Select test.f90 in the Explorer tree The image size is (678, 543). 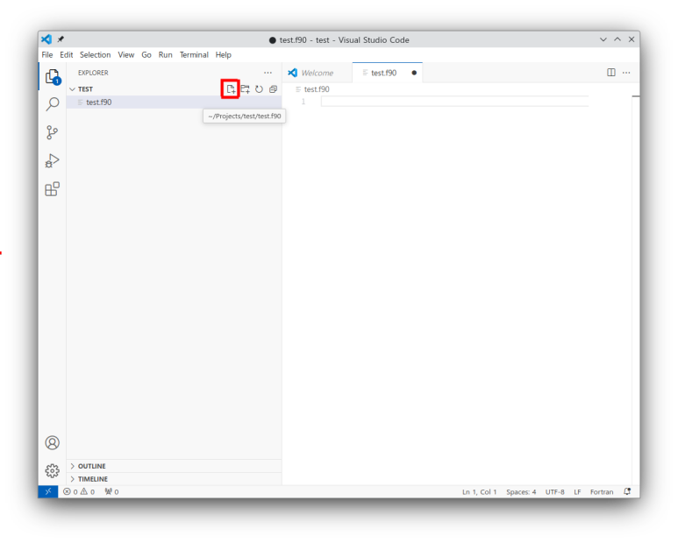(174, 102)
